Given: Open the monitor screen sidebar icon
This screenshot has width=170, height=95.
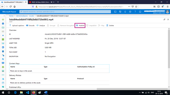Looking at the screenshot, I should pyautogui.click(x=3, y=63).
